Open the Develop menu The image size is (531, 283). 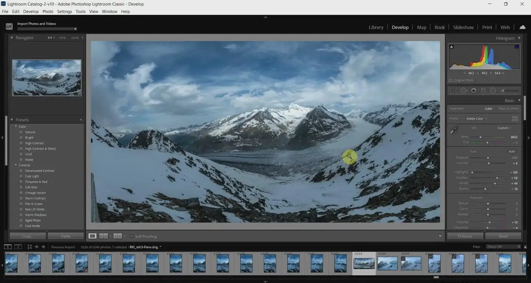pos(31,12)
